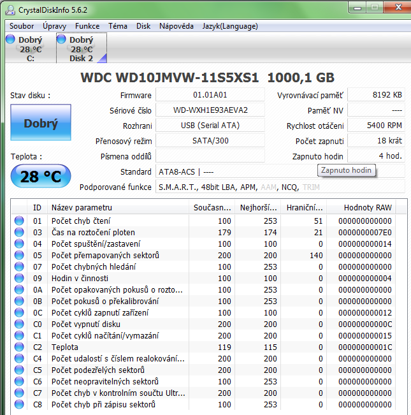Click the ID column header
This screenshot has height=415, width=411.
coord(38,208)
